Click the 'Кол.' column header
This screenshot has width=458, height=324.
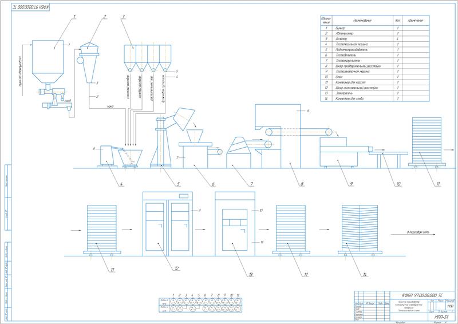pos(397,21)
